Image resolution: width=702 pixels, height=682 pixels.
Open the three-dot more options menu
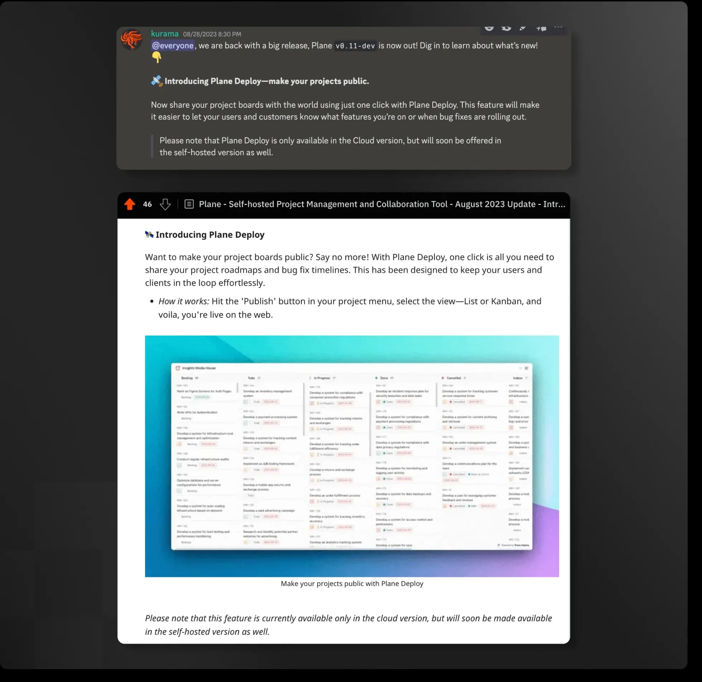558,27
